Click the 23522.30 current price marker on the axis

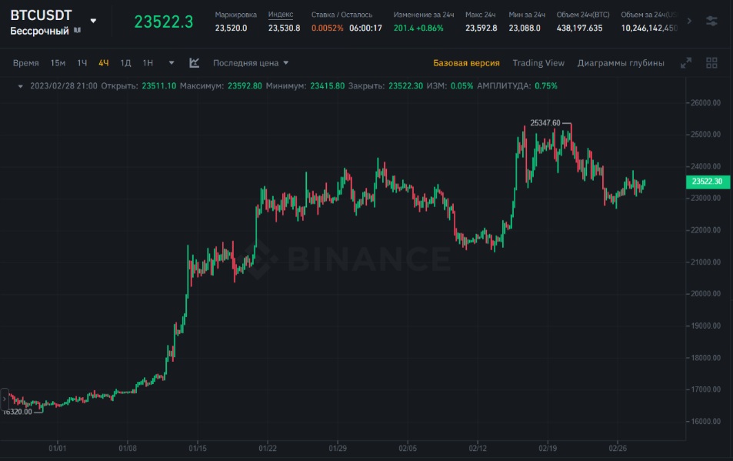click(707, 182)
